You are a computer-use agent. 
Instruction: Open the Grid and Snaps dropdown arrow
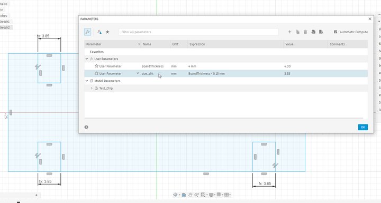(222, 195)
